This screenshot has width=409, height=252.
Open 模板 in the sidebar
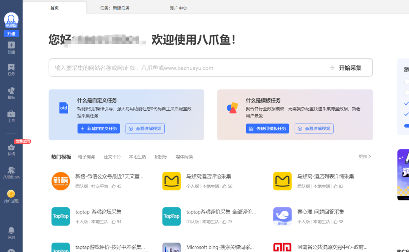coord(11,93)
